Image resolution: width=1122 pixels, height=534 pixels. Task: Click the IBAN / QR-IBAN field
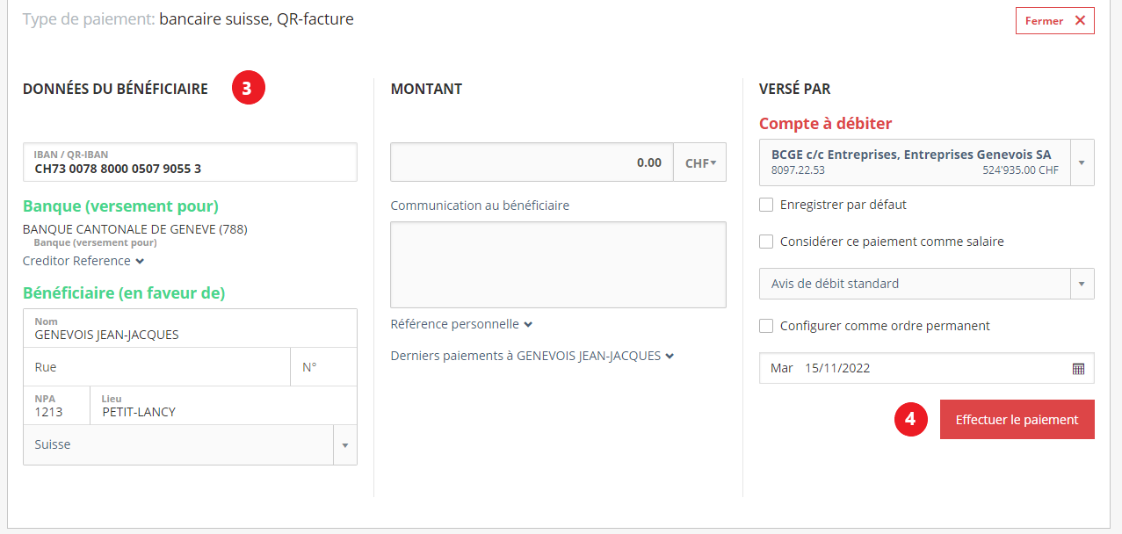190,162
